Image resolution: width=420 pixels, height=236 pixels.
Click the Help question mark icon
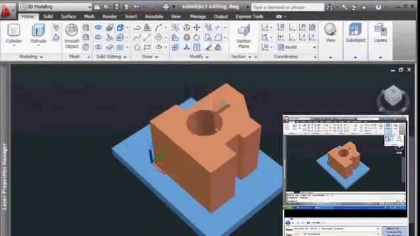pos(378,7)
